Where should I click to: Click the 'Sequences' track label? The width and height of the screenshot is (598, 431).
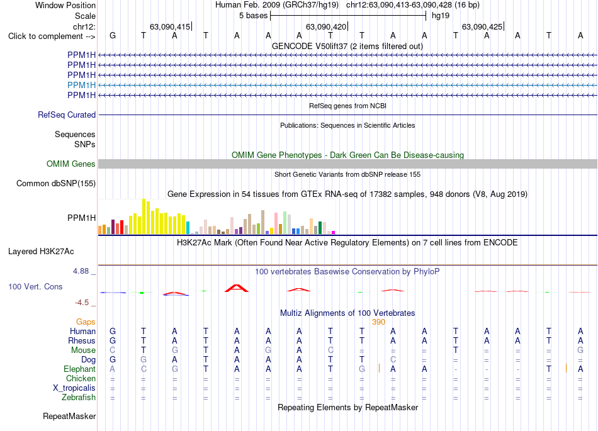[75, 134]
